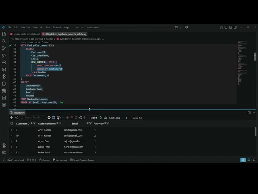Expand the result row with CustomerID 10
Screen dimensions: 258x194
11,136
